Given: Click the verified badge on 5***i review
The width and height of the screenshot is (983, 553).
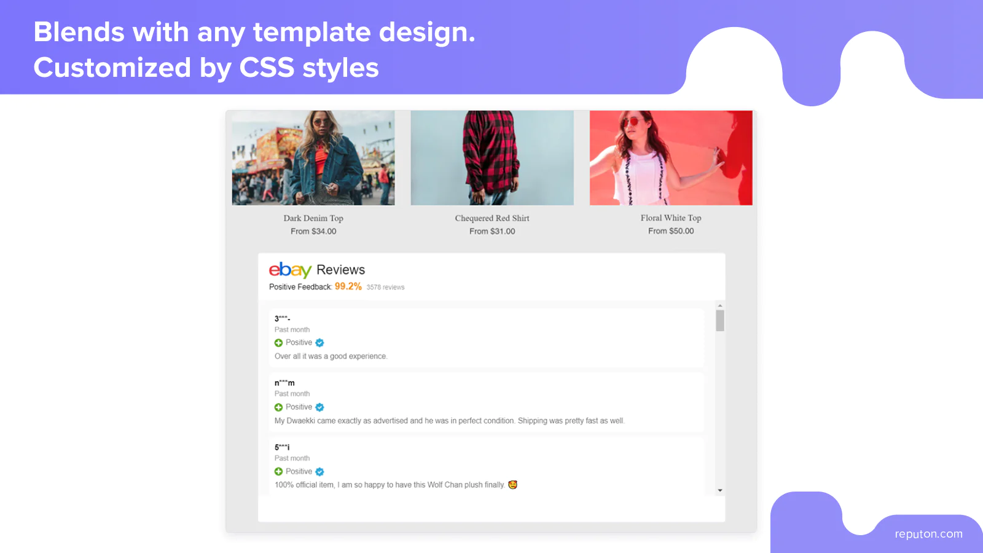Looking at the screenshot, I should coord(319,471).
